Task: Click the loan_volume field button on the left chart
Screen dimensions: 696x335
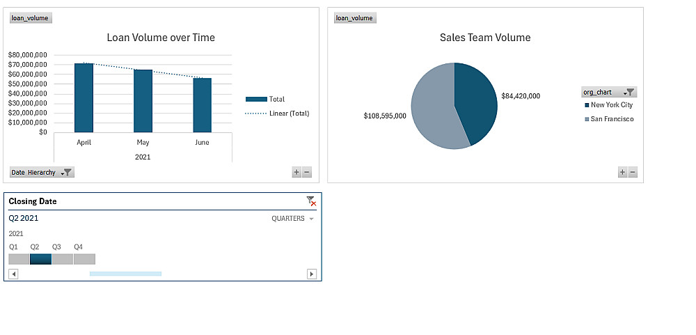Action: pyautogui.click(x=30, y=17)
